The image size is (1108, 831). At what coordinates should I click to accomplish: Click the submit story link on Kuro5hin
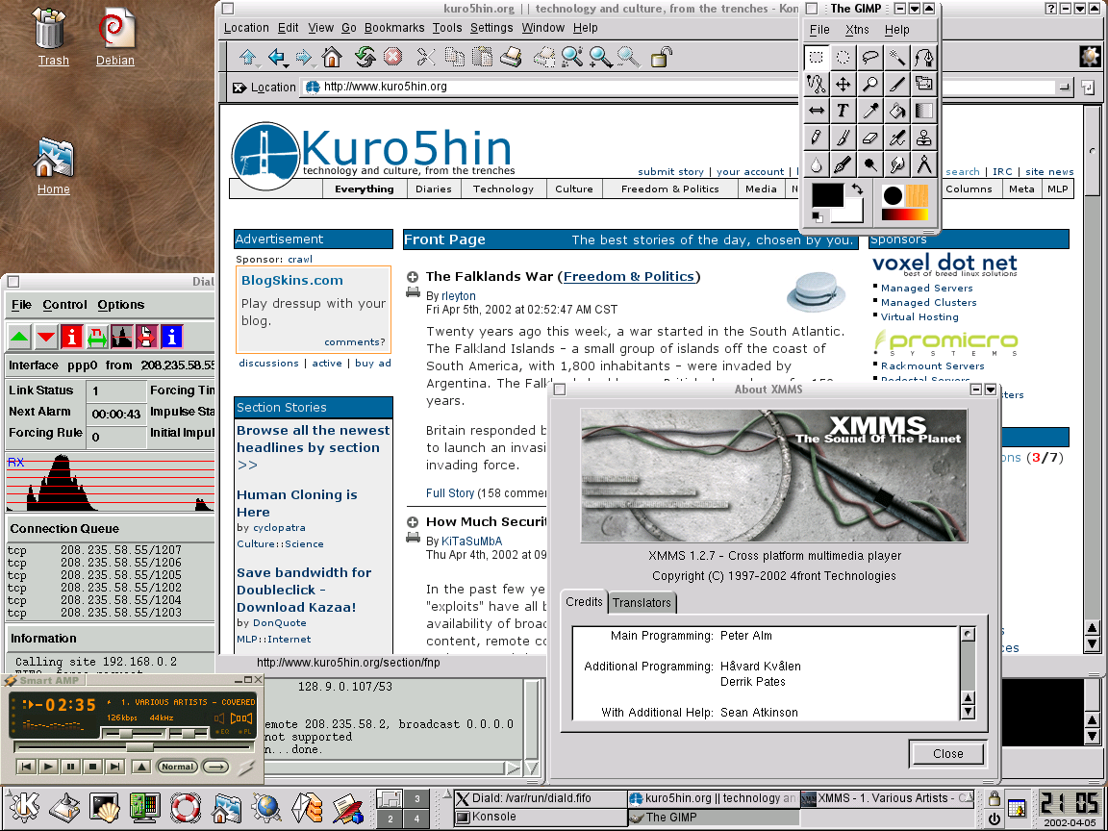(670, 172)
